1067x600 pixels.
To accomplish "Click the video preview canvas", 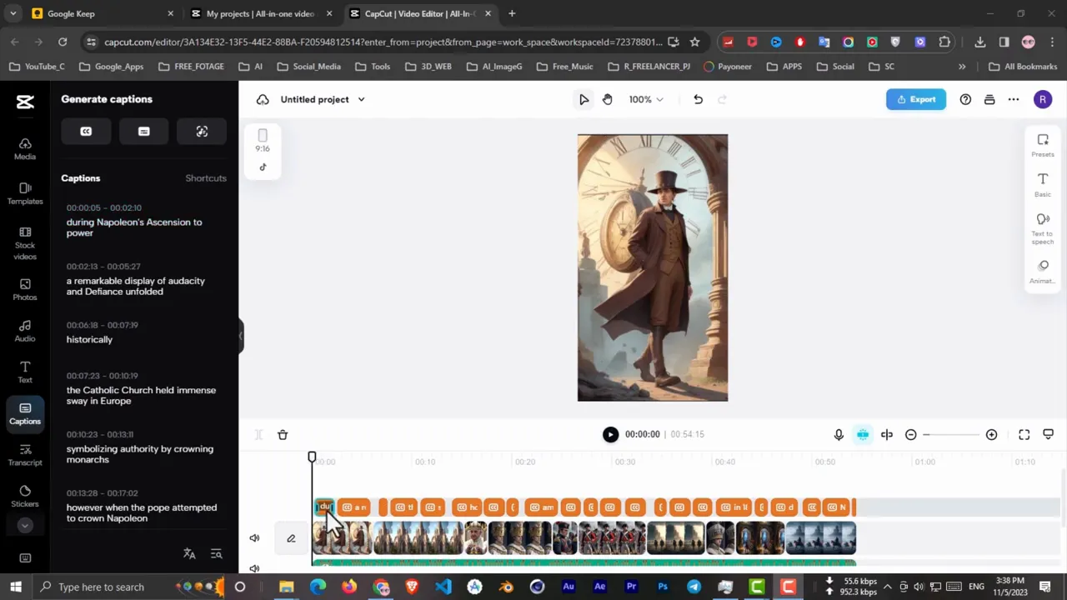I will 653,267.
